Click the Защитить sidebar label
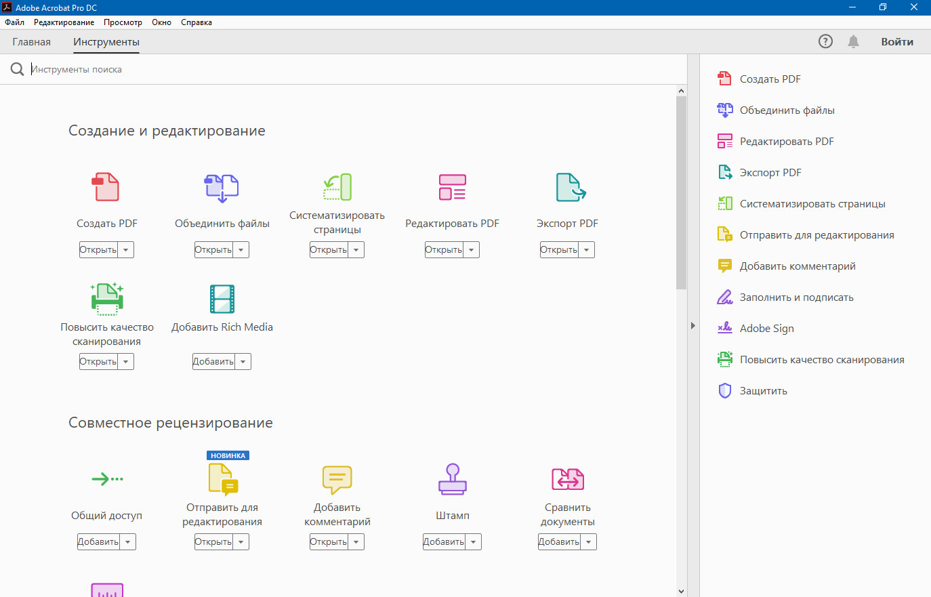931x597 pixels. [764, 391]
